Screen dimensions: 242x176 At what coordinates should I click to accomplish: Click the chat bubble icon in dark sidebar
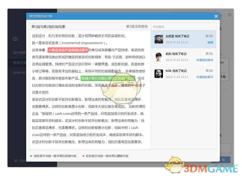click(x=15, y=39)
